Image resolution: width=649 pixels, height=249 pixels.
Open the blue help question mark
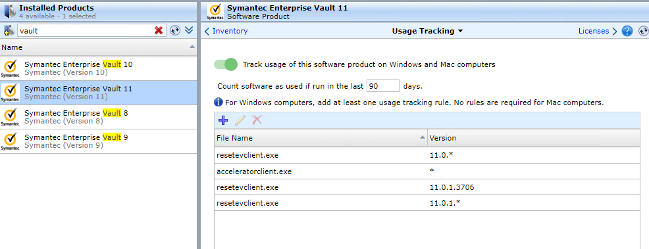pyautogui.click(x=627, y=31)
